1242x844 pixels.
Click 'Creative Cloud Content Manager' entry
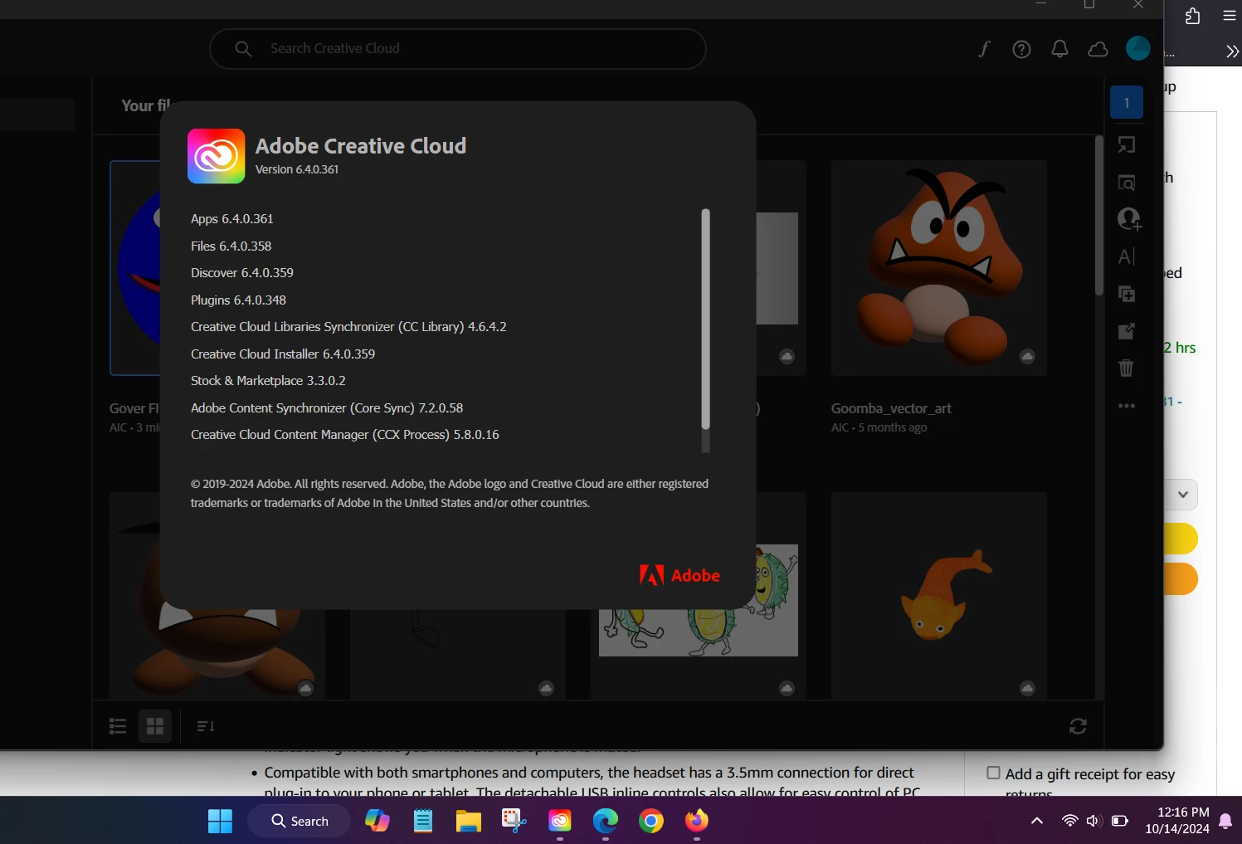[345, 435]
